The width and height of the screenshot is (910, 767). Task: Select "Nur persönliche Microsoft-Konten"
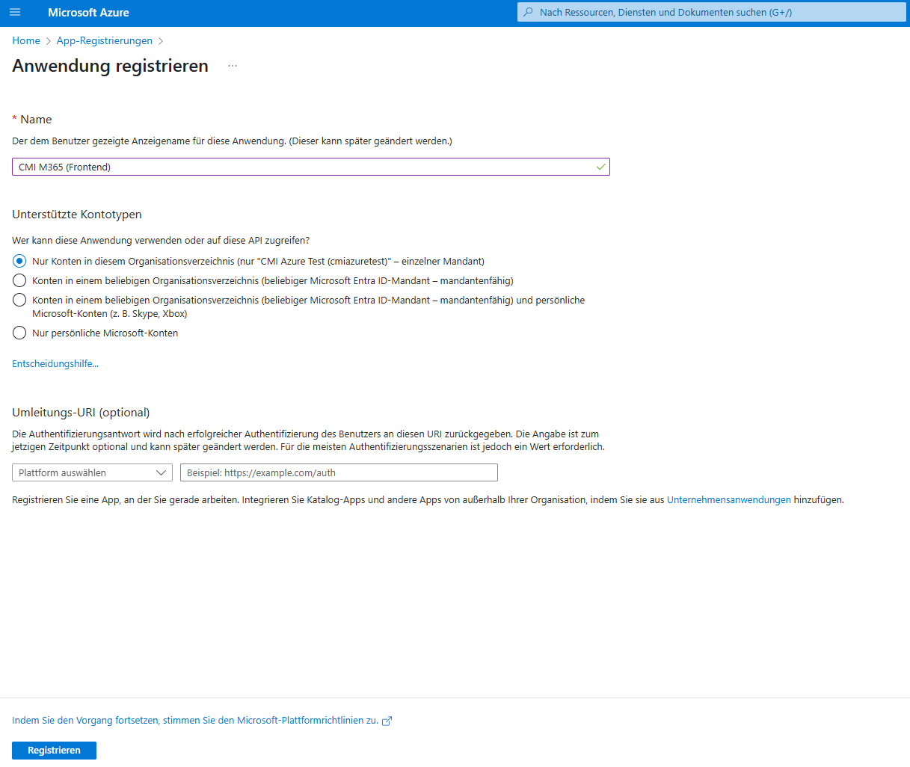pyautogui.click(x=17, y=333)
